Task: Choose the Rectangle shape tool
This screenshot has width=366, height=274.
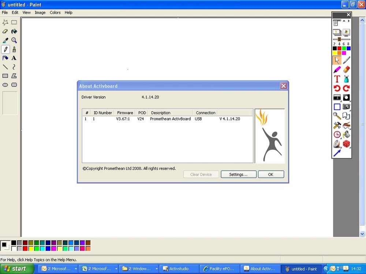Action: point(5,76)
